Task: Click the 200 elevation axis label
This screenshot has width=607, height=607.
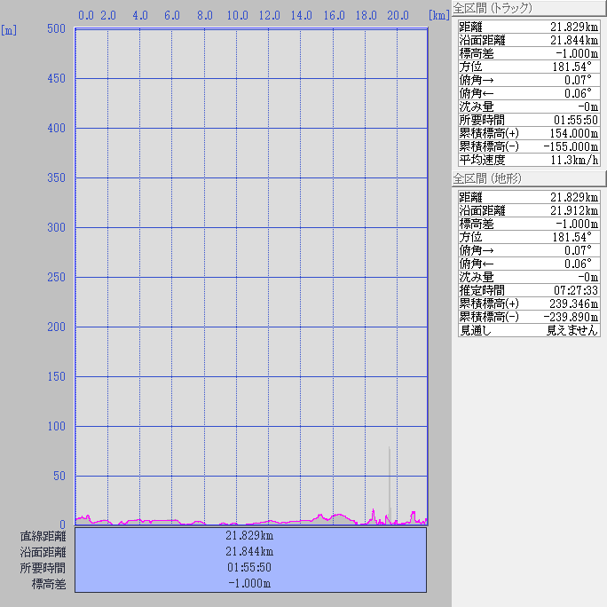Action: tap(57, 327)
